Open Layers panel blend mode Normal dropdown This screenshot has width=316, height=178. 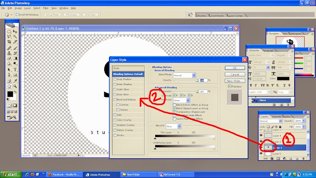pyautogui.click(x=280, y=121)
